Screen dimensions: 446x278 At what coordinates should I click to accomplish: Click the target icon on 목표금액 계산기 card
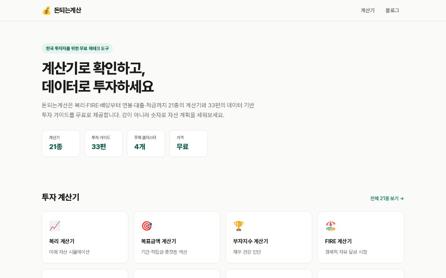coord(147,226)
